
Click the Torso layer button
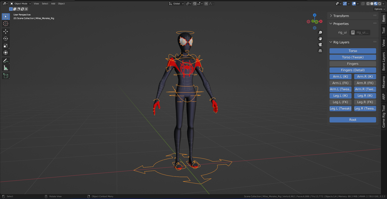click(353, 51)
